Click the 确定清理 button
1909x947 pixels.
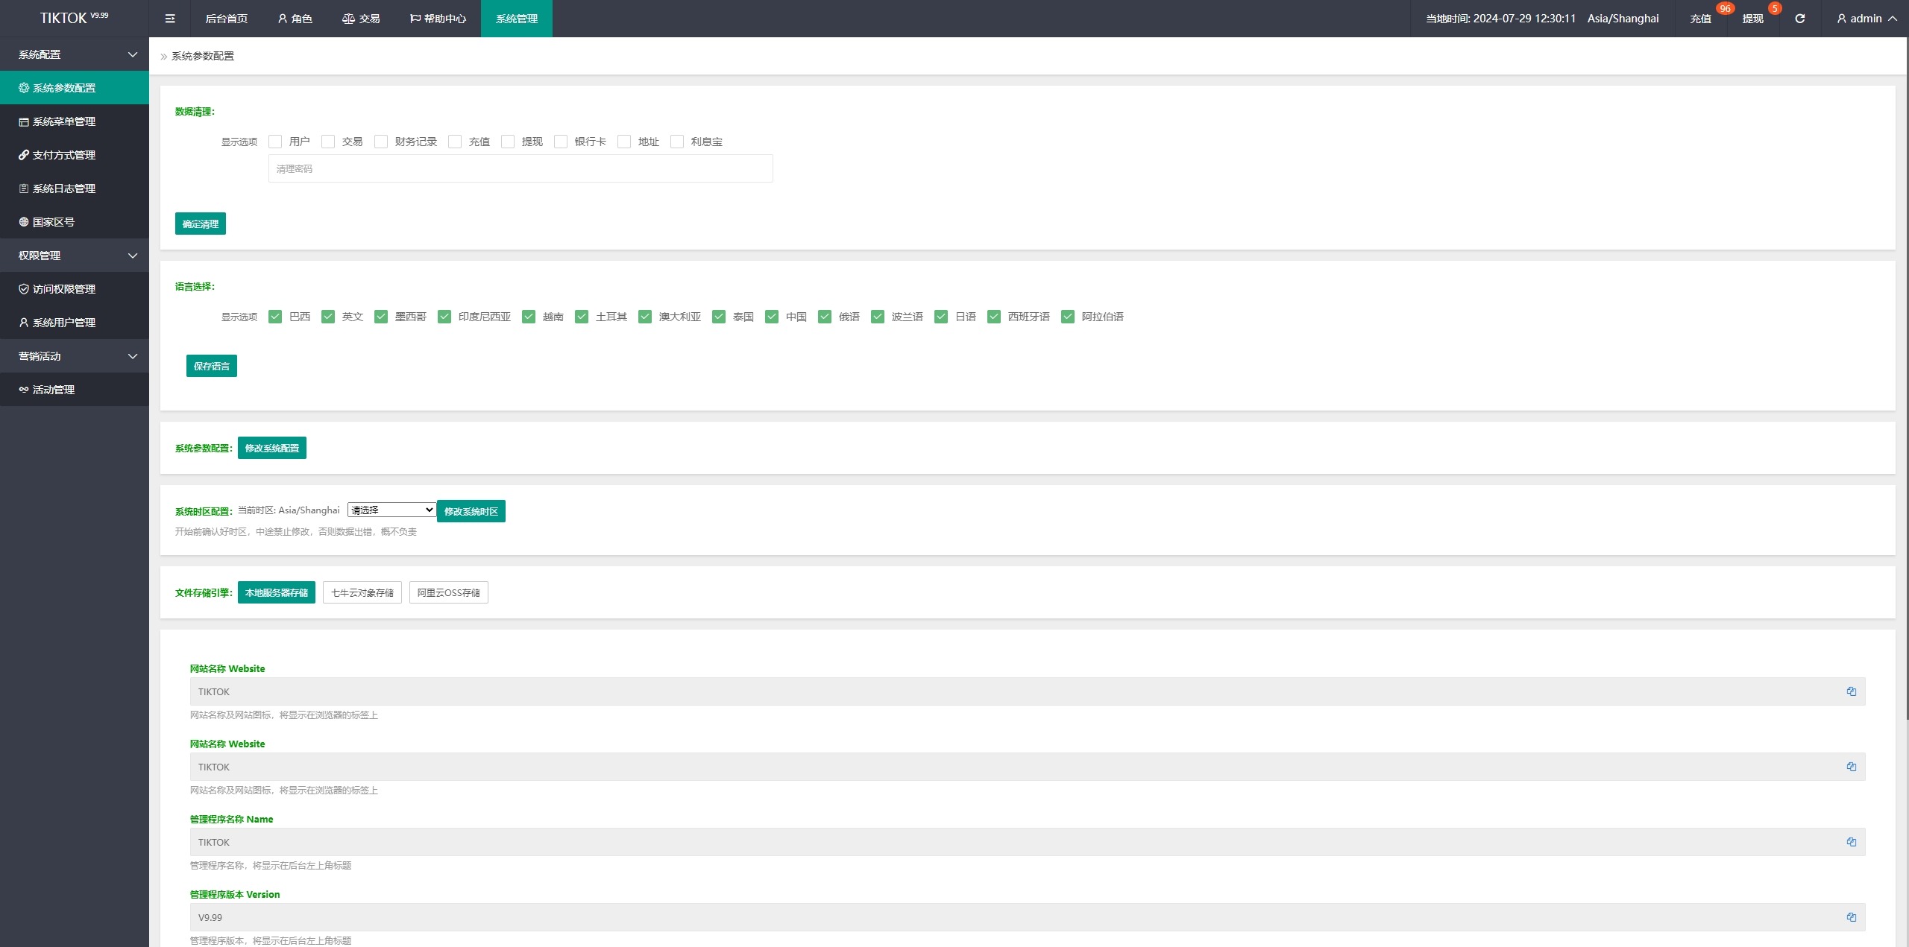click(x=201, y=224)
